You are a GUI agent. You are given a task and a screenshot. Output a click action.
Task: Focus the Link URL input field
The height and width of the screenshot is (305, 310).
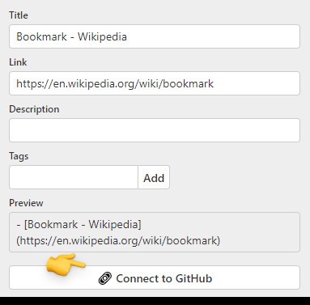155,83
